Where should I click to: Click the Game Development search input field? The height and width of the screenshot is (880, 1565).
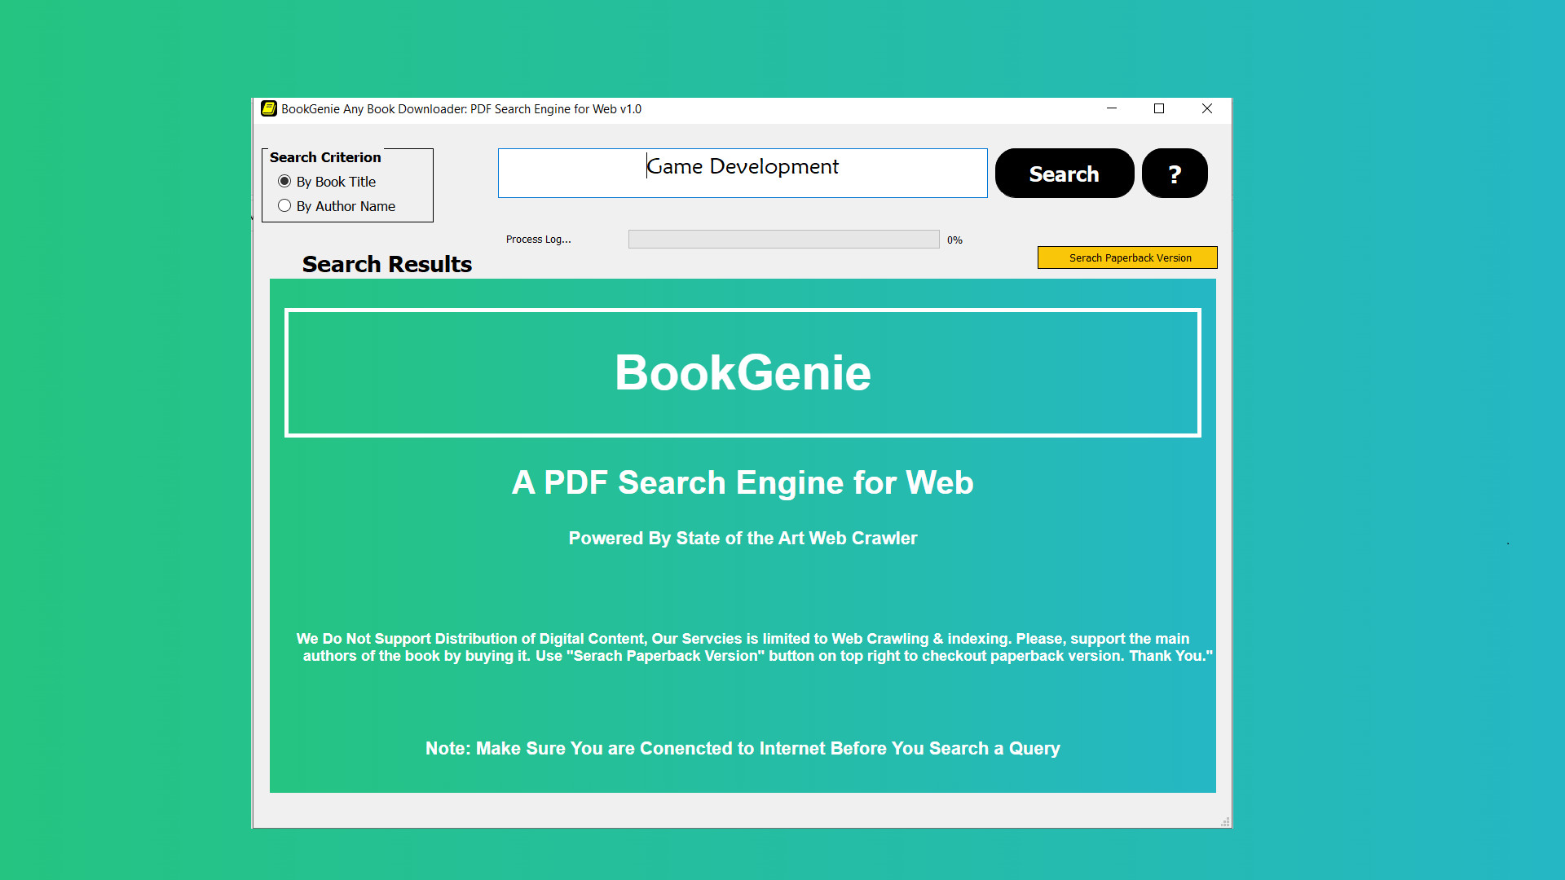click(x=743, y=173)
